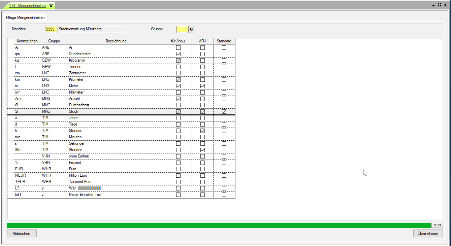Uncheck Standard for the Stück row

point(224,111)
